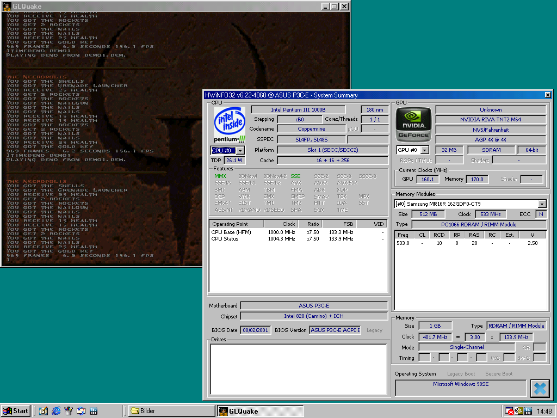Click the PC1066 RDRAM module type field
The width and height of the screenshot is (557, 418).
(x=479, y=225)
